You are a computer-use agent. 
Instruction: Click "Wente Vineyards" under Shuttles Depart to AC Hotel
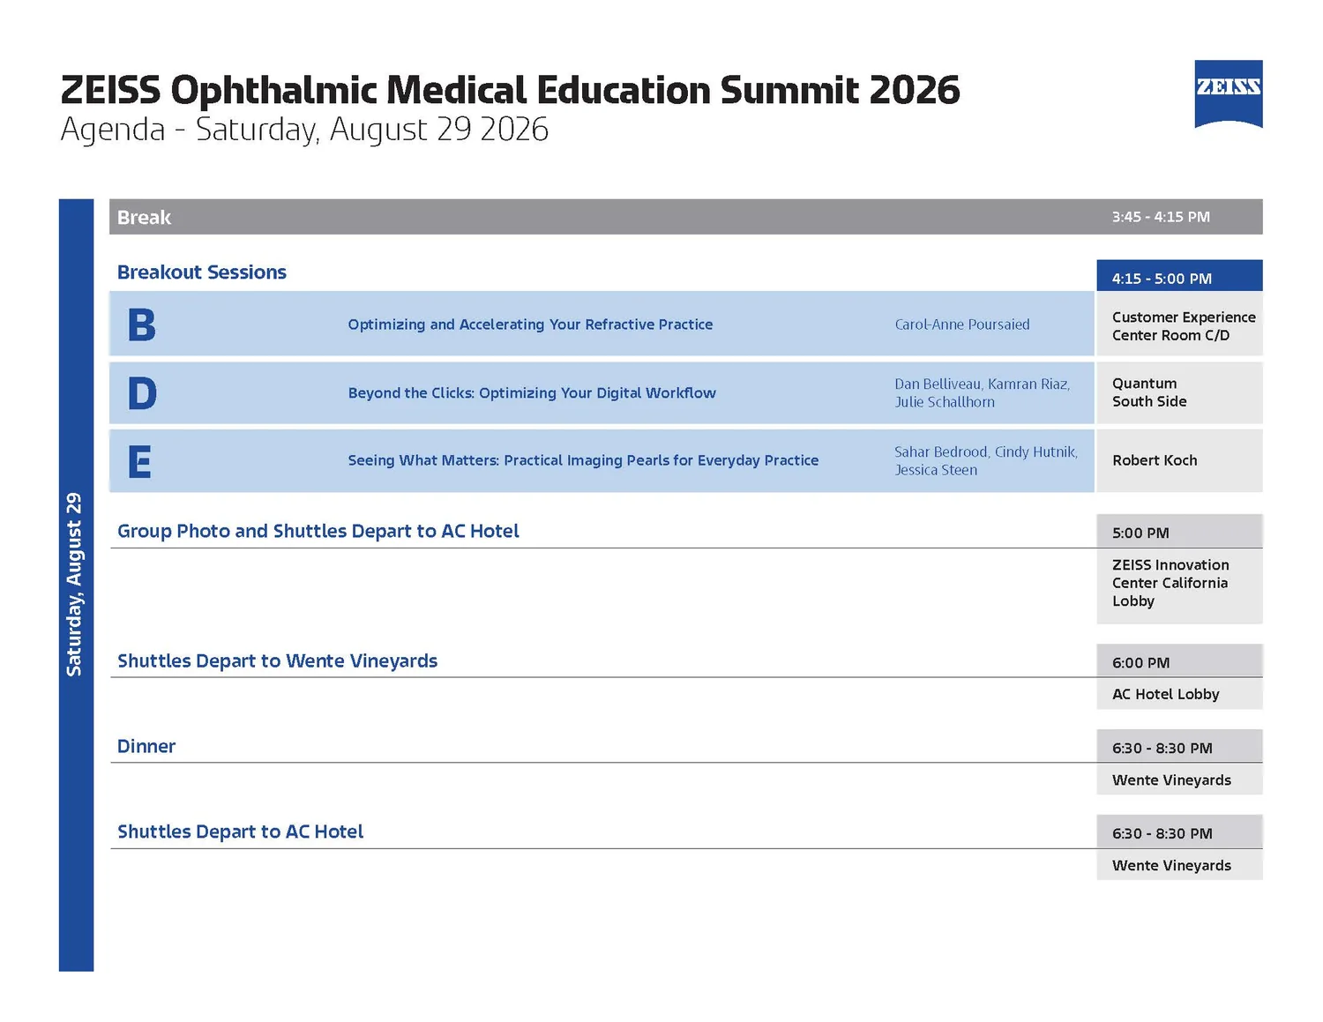[1171, 866]
